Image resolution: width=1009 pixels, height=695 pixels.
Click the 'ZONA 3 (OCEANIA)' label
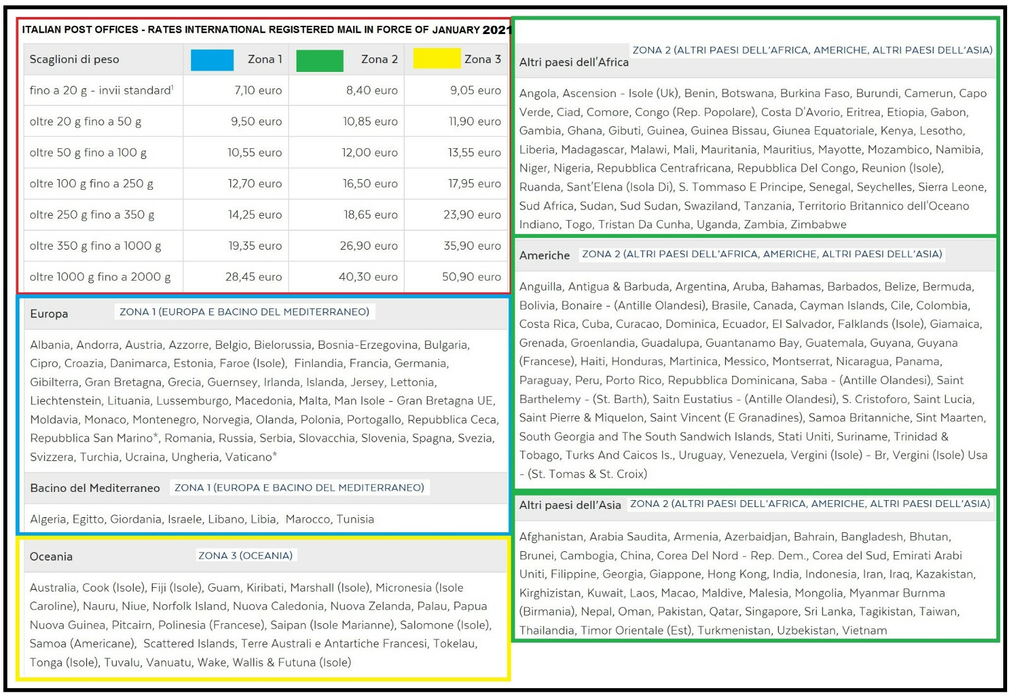click(x=245, y=556)
